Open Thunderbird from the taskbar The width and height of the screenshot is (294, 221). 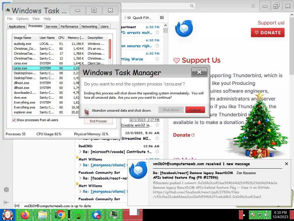tap(96, 215)
